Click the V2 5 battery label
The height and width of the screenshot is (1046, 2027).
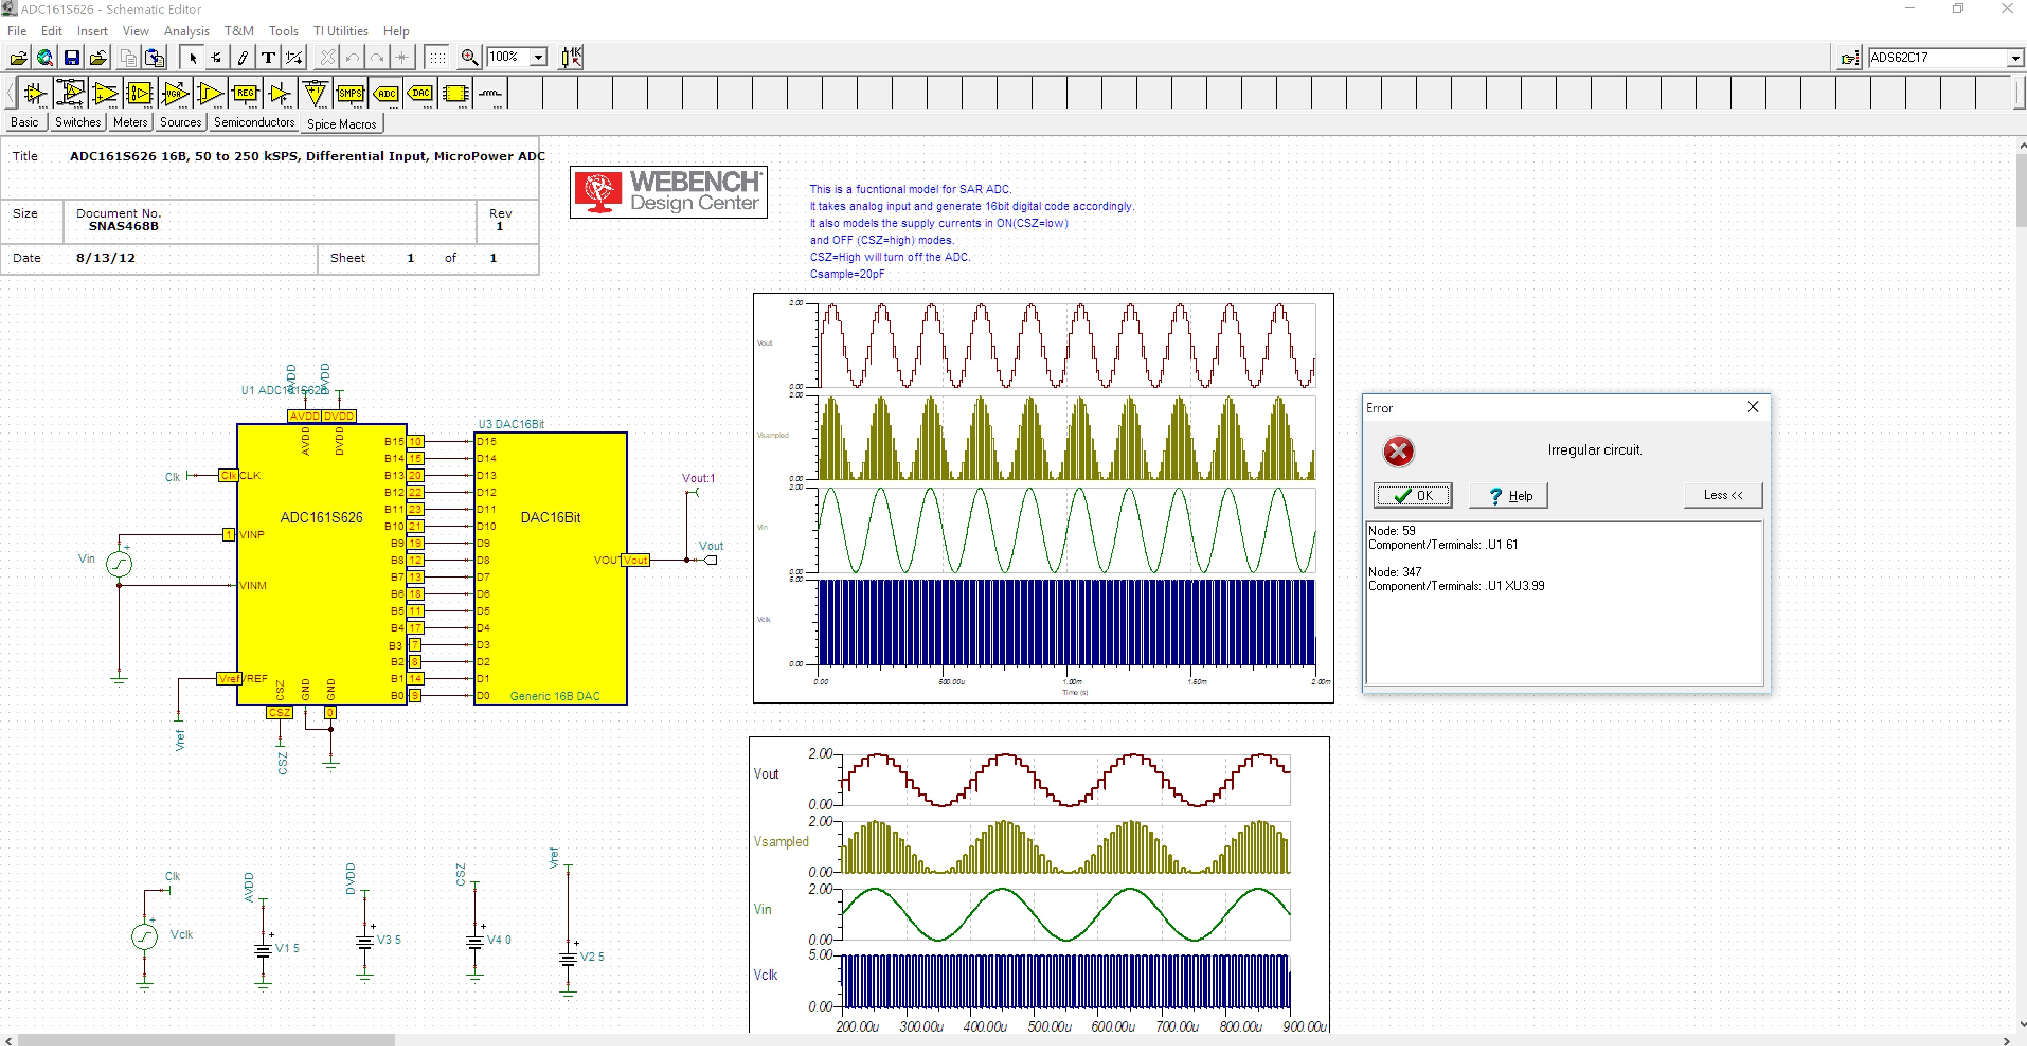(593, 957)
